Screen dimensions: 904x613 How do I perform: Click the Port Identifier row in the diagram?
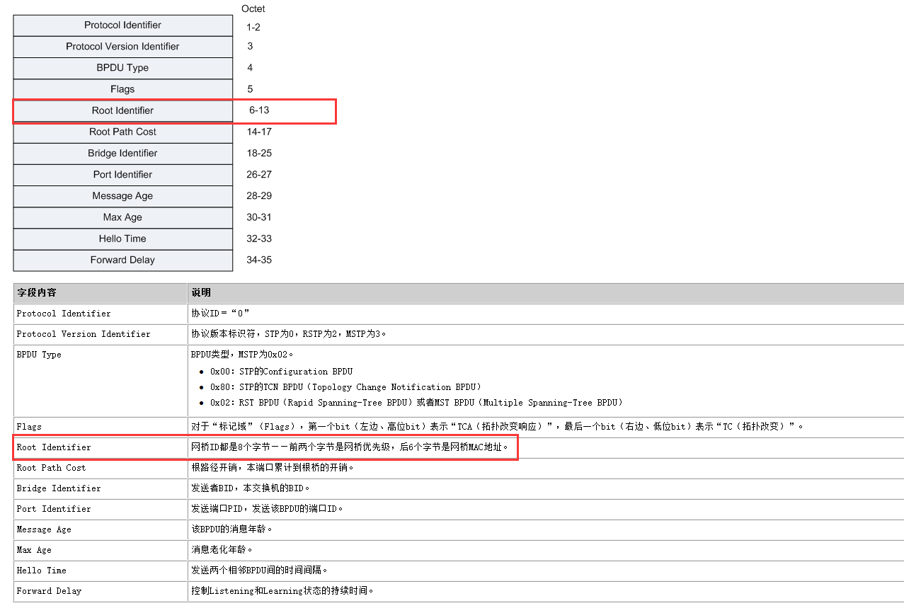coord(122,174)
